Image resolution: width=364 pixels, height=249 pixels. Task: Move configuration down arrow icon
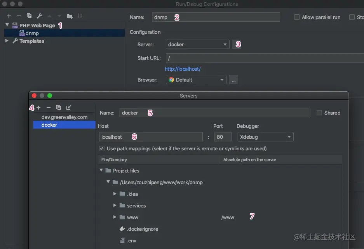(x=59, y=16)
